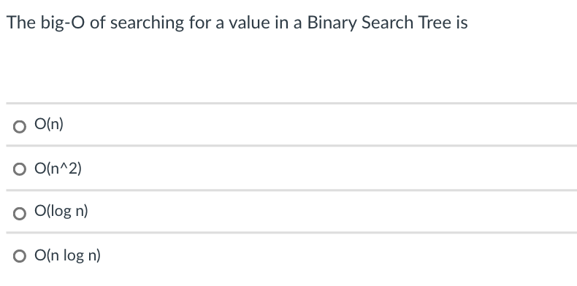The width and height of the screenshot is (577, 286).
Task: Click the word 'value' in the question
Action: 249,22
